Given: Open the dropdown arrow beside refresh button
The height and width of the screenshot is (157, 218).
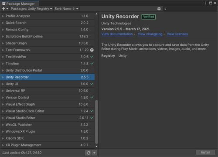Looking at the screenshot, I should (x=95, y=153).
